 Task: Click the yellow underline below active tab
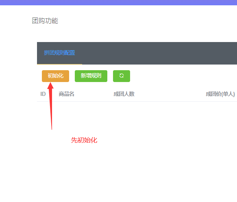tap(59, 64)
